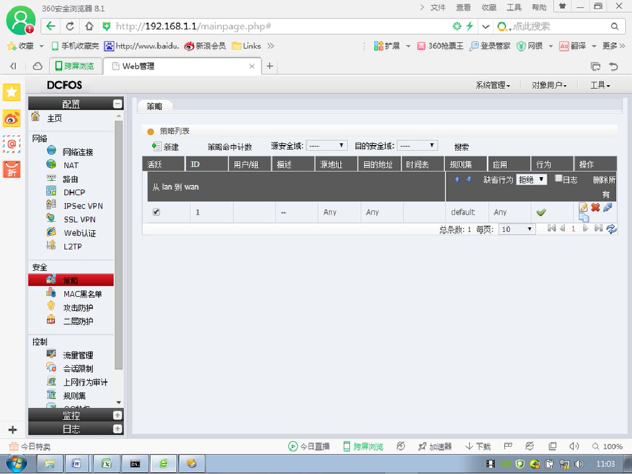Open the SSL VPN icon

click(x=51, y=218)
